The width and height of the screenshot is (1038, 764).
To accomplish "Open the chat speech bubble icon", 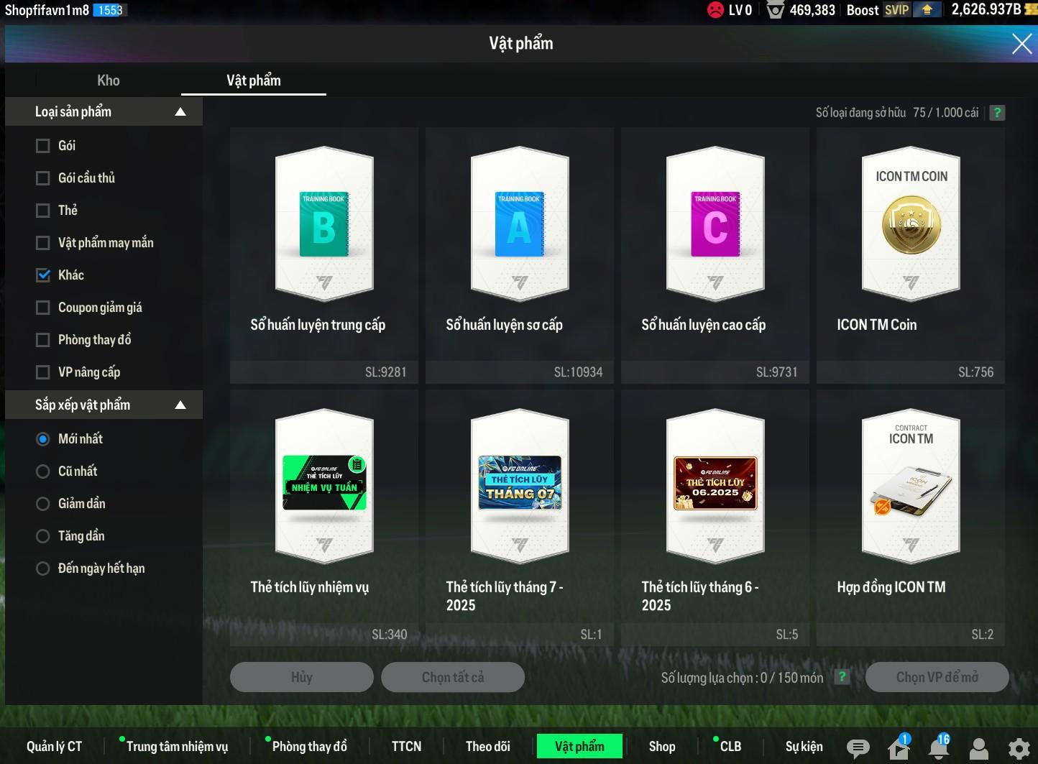I will click(858, 748).
